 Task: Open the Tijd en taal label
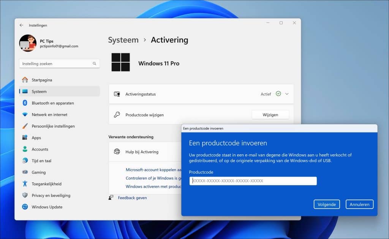(x=41, y=161)
